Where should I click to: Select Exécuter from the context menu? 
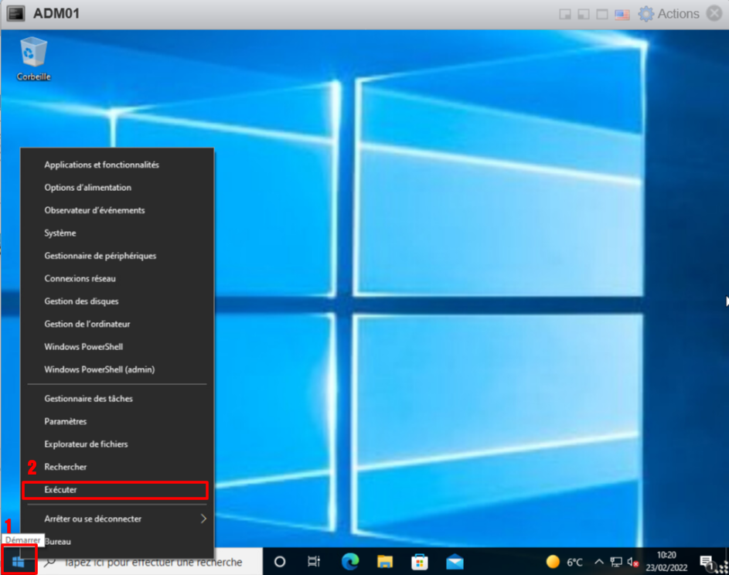pyautogui.click(x=115, y=490)
